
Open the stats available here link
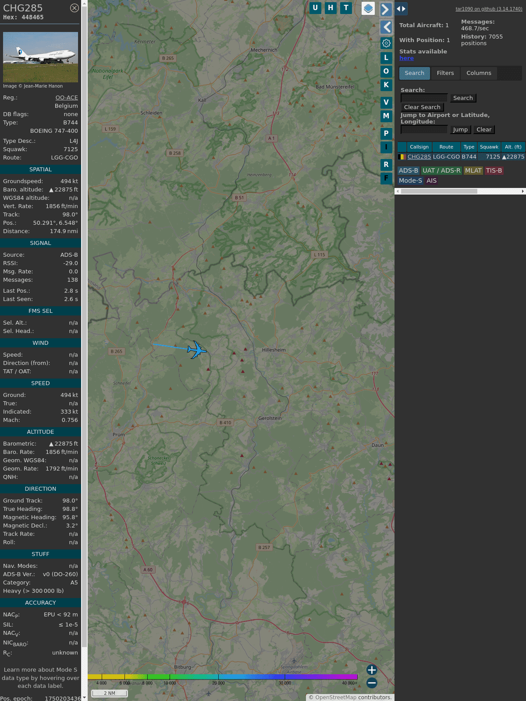[x=406, y=58]
